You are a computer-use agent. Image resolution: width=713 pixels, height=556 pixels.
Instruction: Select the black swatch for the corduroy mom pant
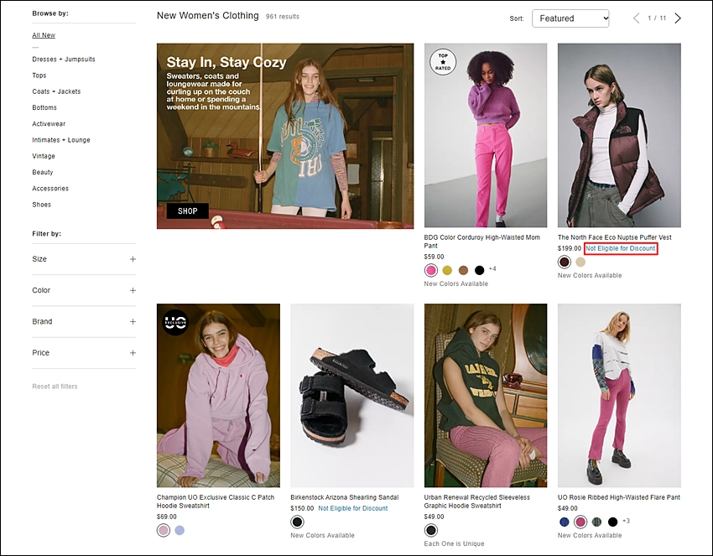pos(479,271)
